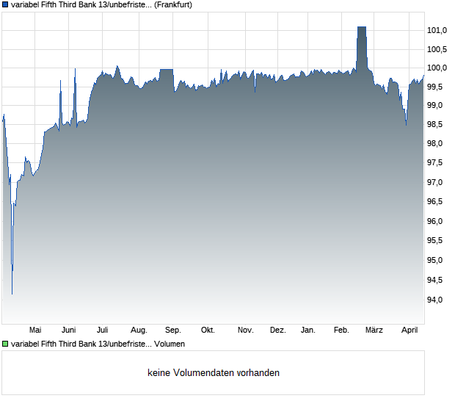
Task: Click the 96,0 value on the y-axis
Action: (x=434, y=221)
